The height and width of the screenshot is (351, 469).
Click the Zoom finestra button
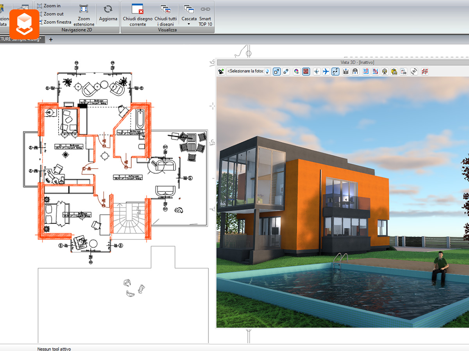(x=54, y=22)
